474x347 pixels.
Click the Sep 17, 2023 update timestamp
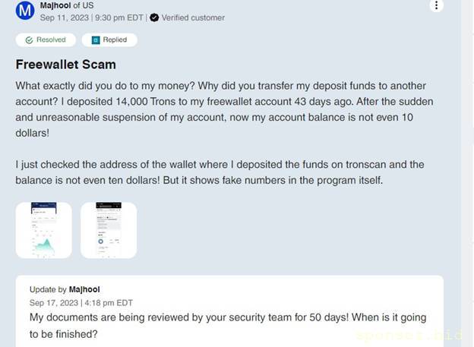coord(81,302)
